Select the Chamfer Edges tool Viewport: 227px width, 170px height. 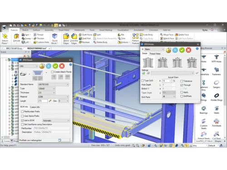coord(74,39)
